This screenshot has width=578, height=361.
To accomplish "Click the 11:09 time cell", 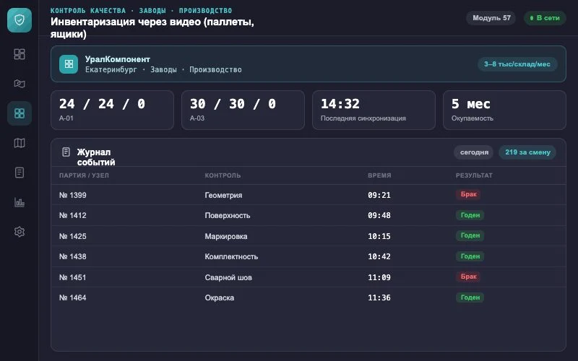I will (x=379, y=277).
